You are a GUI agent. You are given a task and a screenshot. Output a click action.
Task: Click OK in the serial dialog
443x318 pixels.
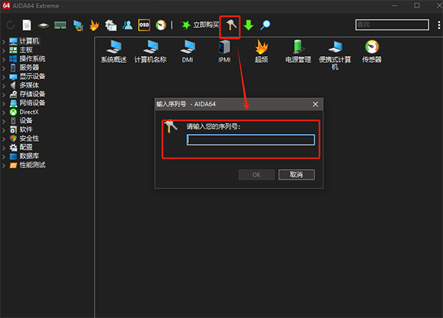click(x=256, y=175)
